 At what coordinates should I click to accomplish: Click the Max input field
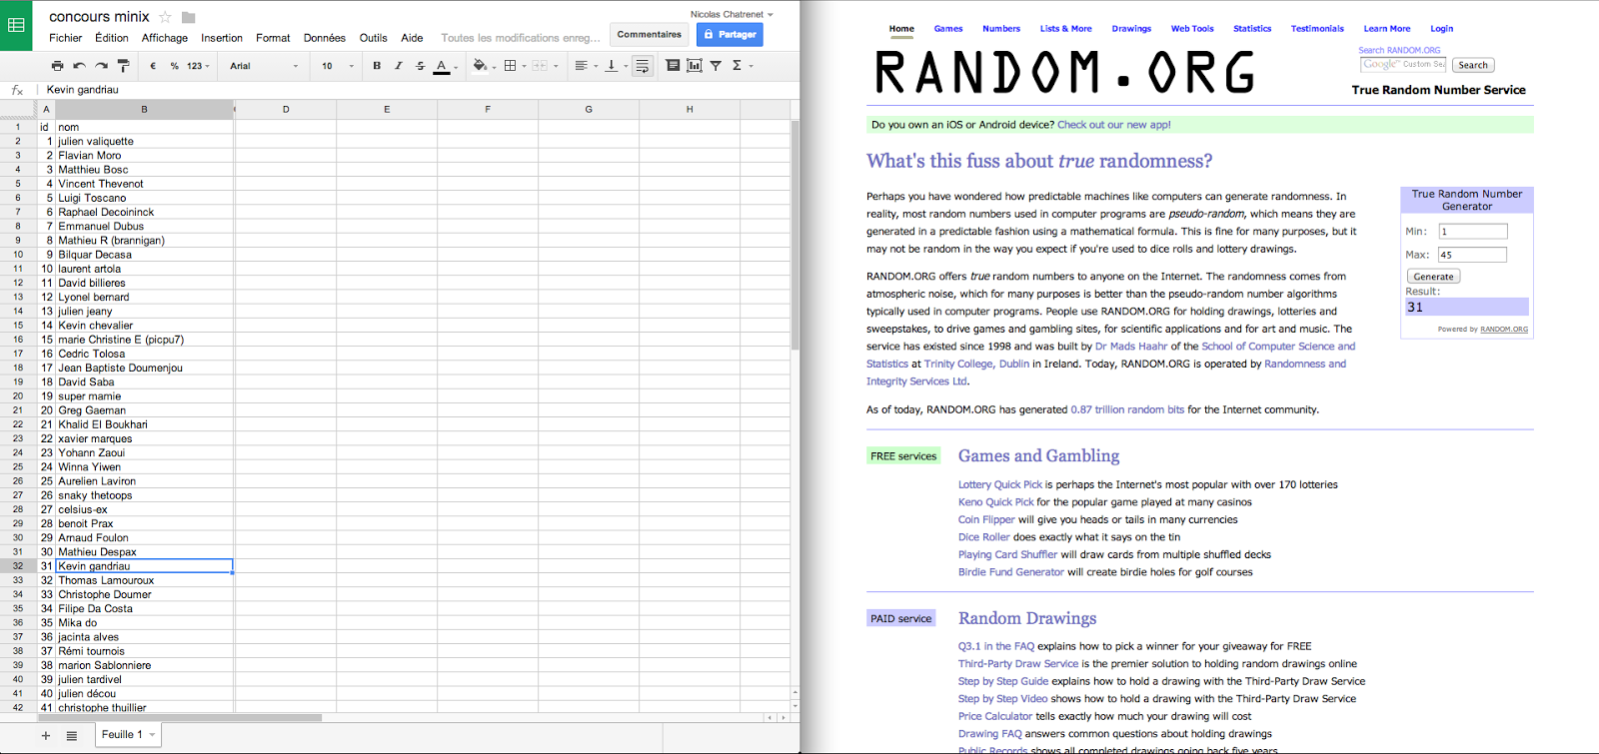pyautogui.click(x=1472, y=255)
